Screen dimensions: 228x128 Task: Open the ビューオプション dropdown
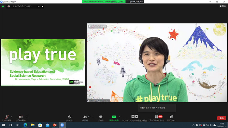(x=135, y=2)
